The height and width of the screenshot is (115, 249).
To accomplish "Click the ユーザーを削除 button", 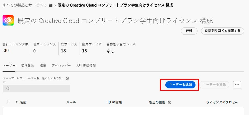I will click(214, 85).
